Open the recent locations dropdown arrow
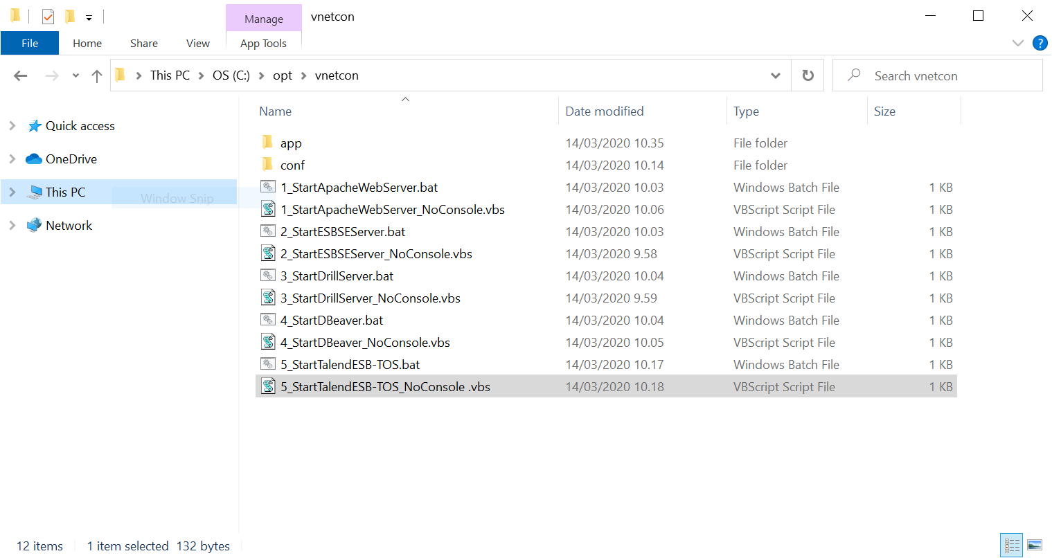The width and height of the screenshot is (1052, 558). pyautogui.click(x=75, y=75)
